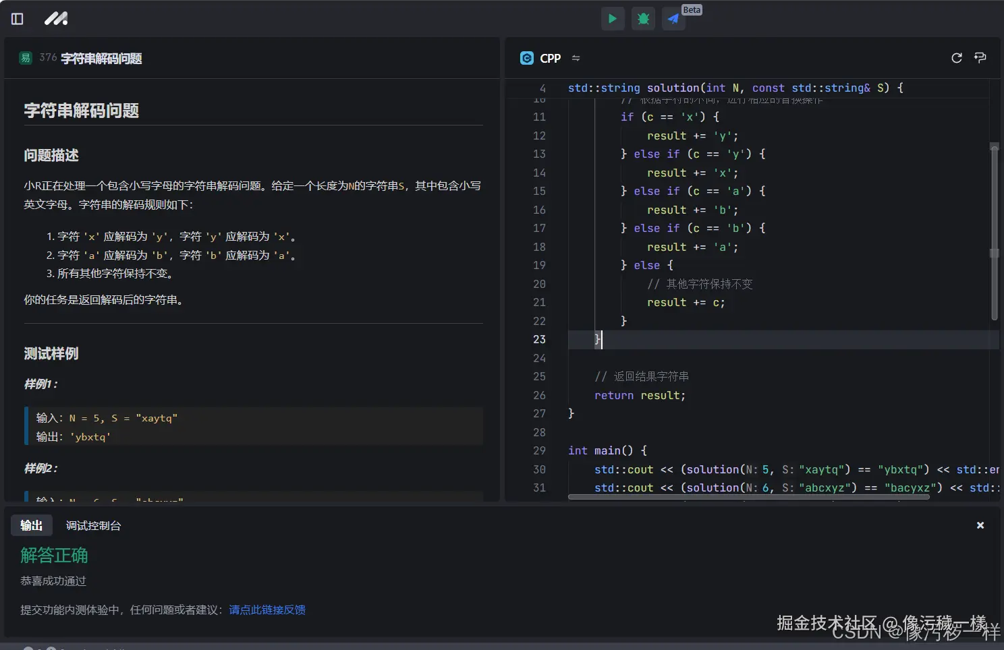Screen dimensions: 1004x650
Task: Click the comment 其他字符保持不变
Action: [x=700, y=284]
